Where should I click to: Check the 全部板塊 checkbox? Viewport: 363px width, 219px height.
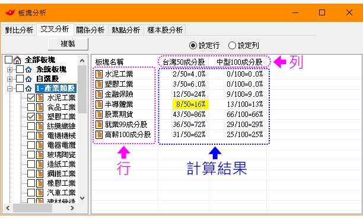click(x=8, y=60)
